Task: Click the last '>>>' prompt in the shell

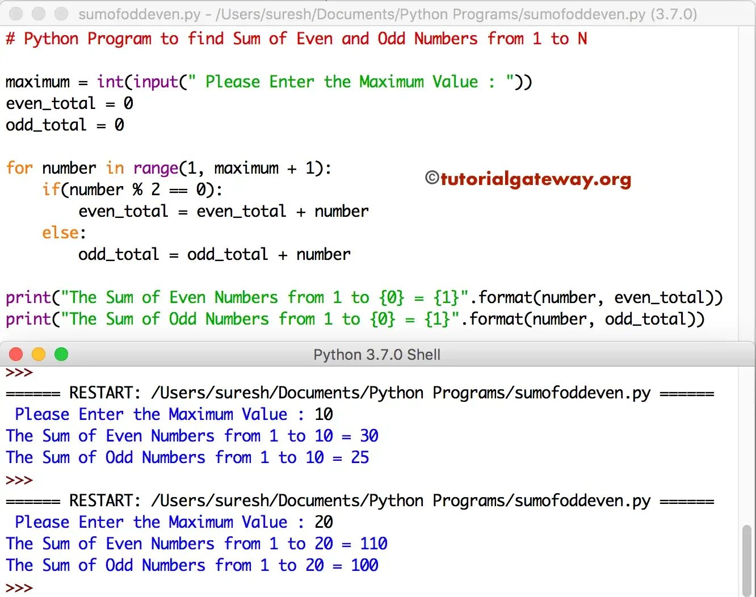Action: tap(19, 588)
